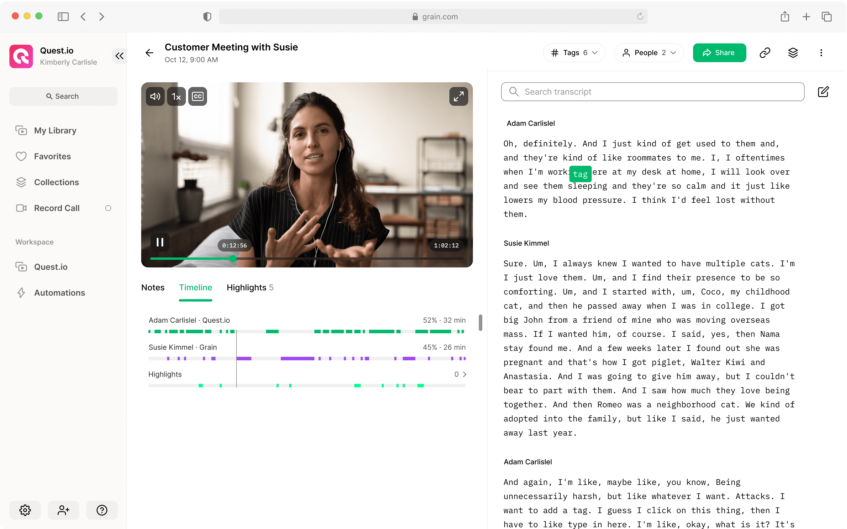The image size is (847, 529).
Task: Open workspace settings gear
Action: click(25, 510)
